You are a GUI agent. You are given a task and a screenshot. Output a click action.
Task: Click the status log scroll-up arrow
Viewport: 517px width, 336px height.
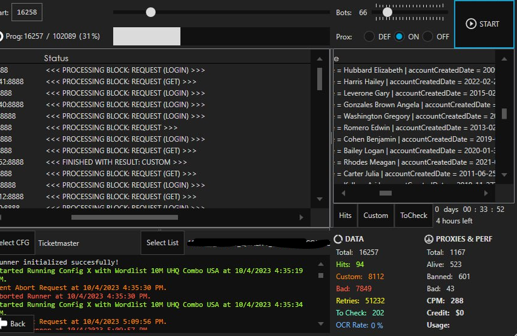(320, 59)
